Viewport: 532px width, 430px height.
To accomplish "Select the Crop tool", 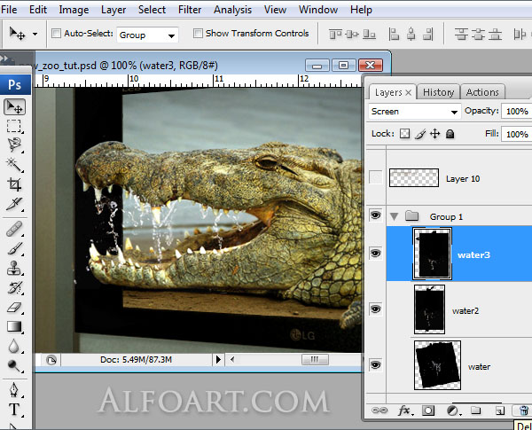I will tap(14, 184).
